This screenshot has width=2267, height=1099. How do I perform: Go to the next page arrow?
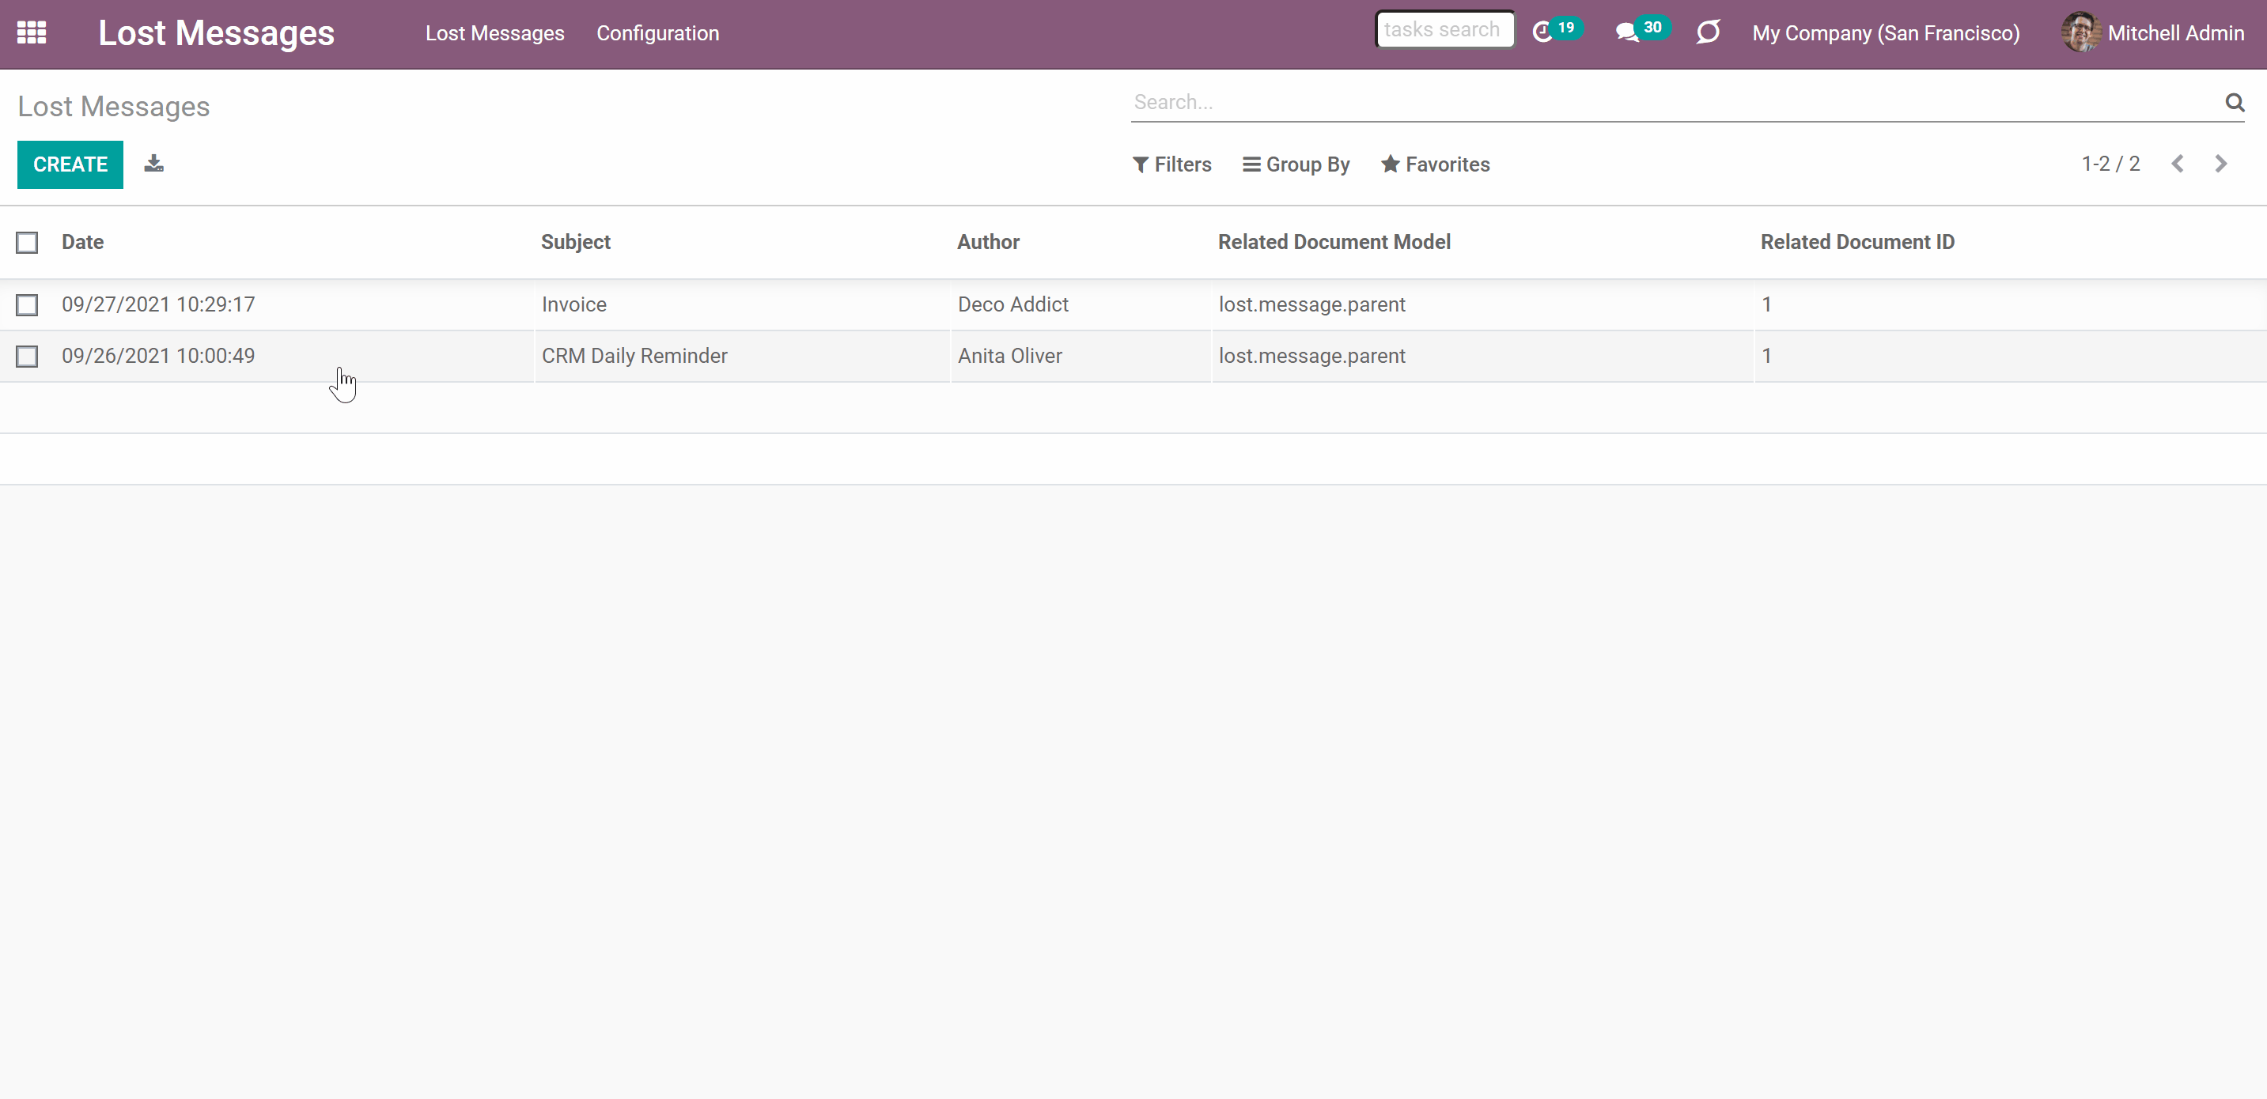[x=2220, y=164]
